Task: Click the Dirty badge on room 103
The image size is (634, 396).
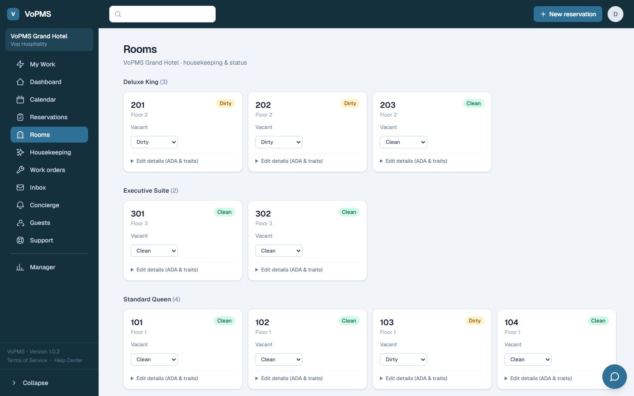Action: click(475, 321)
